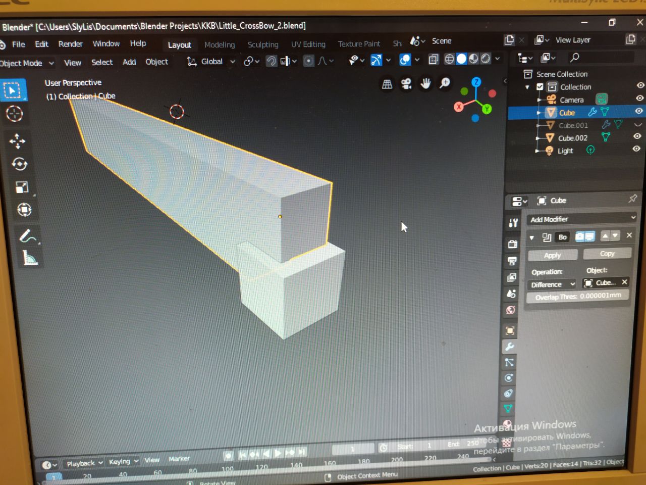646x485 pixels.
Task: Open the Operation Difference dropdown
Action: (552, 284)
